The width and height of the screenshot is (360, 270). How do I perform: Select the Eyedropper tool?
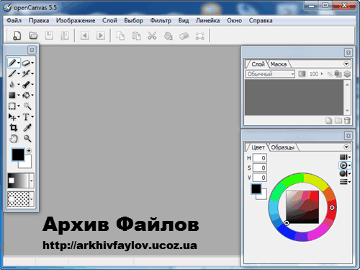[x=27, y=128]
